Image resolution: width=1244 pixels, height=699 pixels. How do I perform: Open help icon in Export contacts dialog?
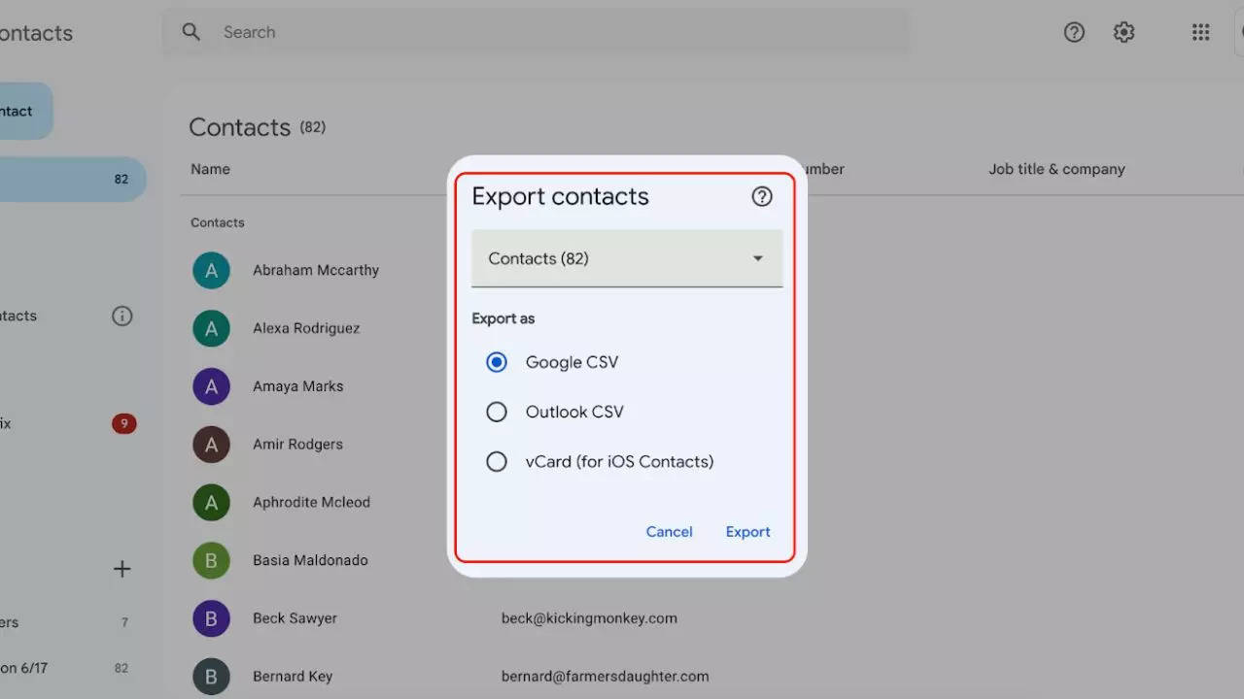pyautogui.click(x=762, y=197)
